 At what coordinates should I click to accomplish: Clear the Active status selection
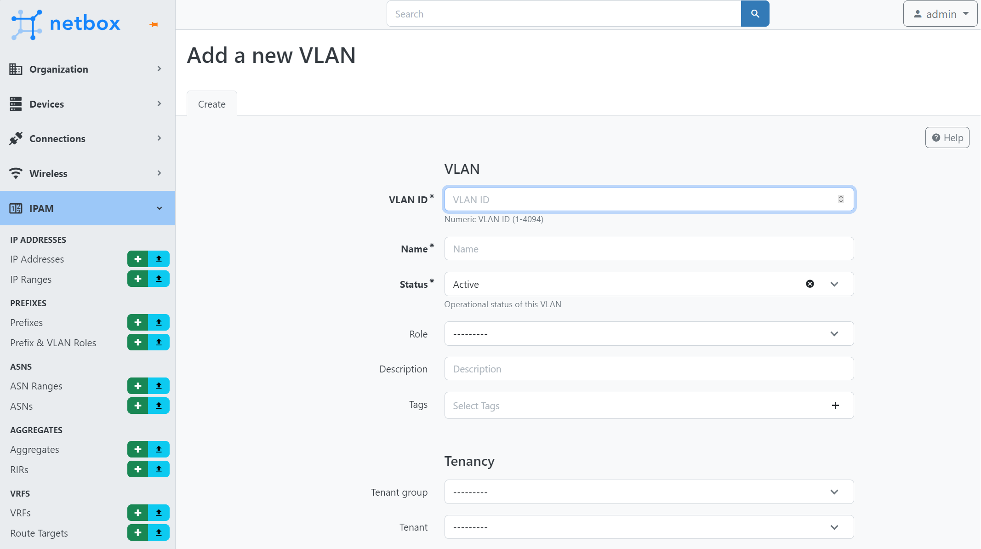(x=810, y=284)
